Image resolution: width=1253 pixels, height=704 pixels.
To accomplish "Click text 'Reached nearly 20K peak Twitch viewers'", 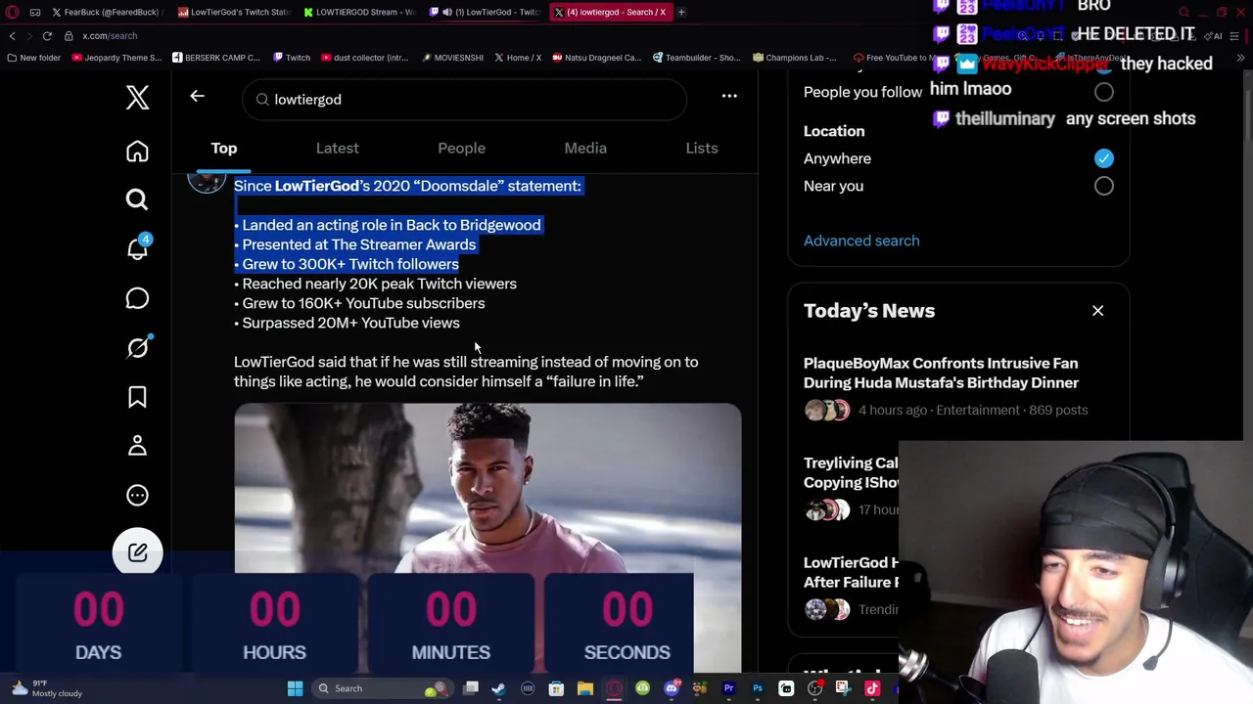I will (x=379, y=284).
